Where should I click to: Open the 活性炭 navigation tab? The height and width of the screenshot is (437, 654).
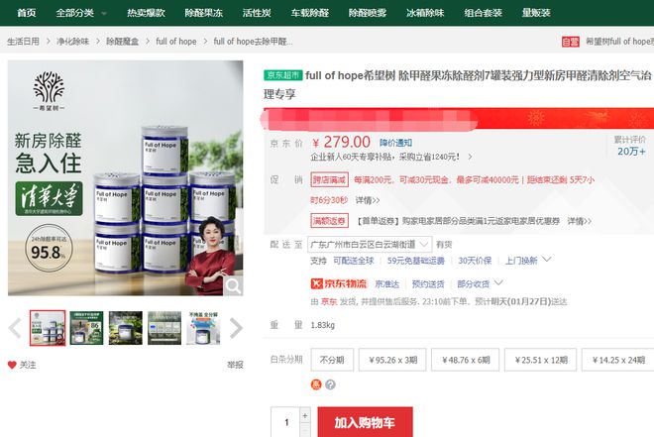pos(257,13)
